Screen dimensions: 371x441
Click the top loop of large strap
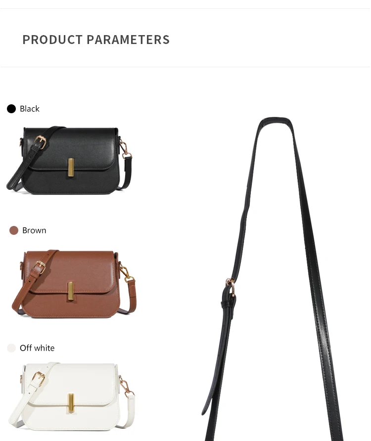(x=275, y=121)
